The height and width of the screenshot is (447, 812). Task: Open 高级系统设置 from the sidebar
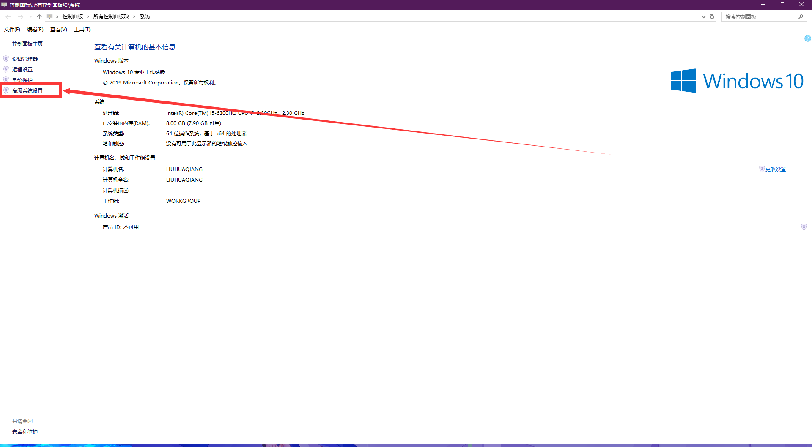tap(27, 91)
